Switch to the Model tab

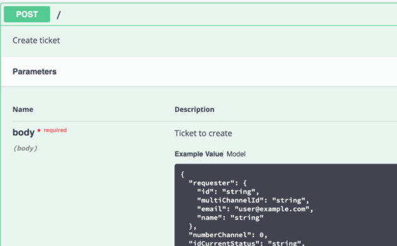click(236, 154)
